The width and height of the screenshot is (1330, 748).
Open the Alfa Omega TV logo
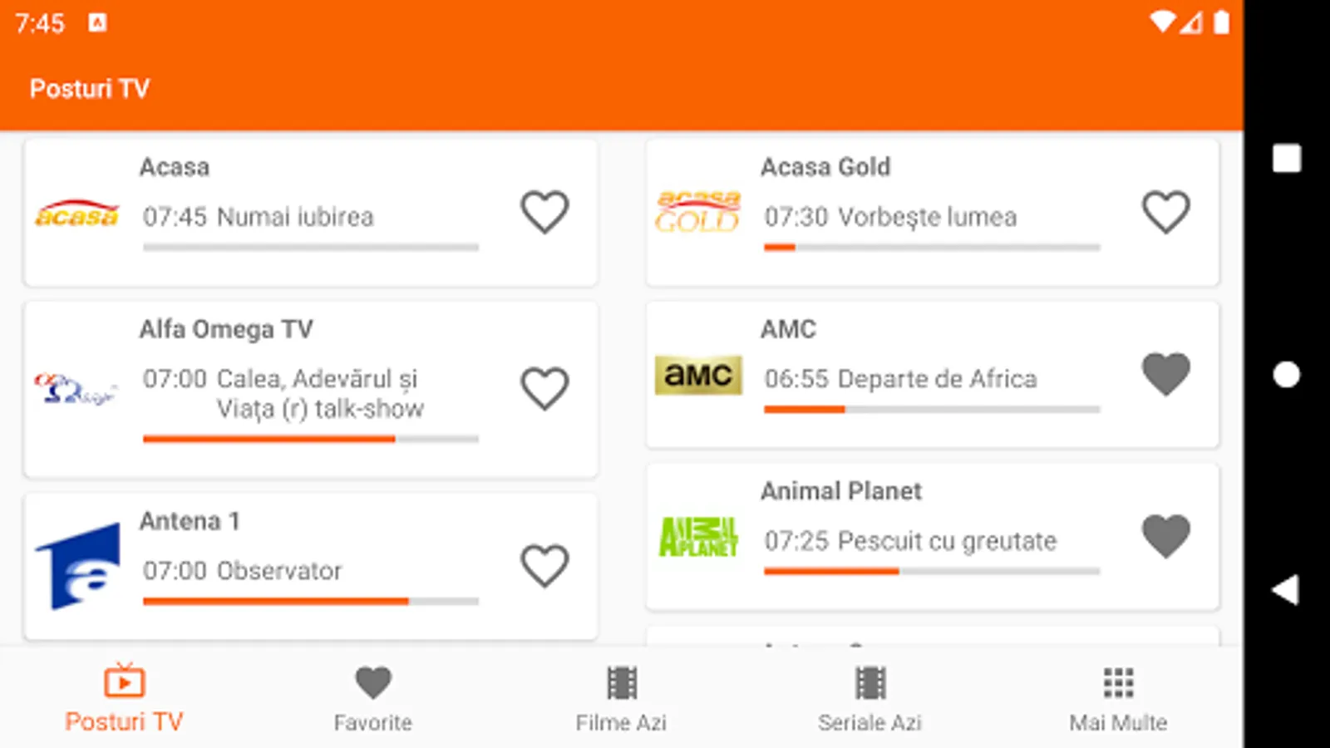coord(76,389)
